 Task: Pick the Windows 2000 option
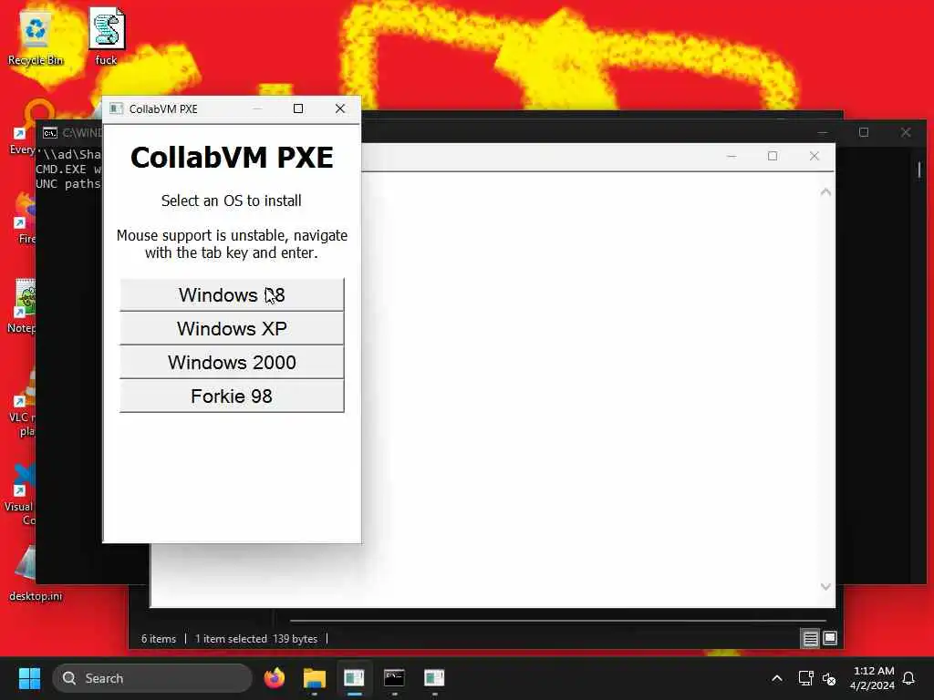[232, 363]
